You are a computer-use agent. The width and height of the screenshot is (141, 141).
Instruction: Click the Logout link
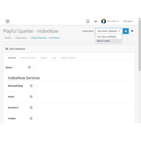pyautogui.click(x=128, y=21)
